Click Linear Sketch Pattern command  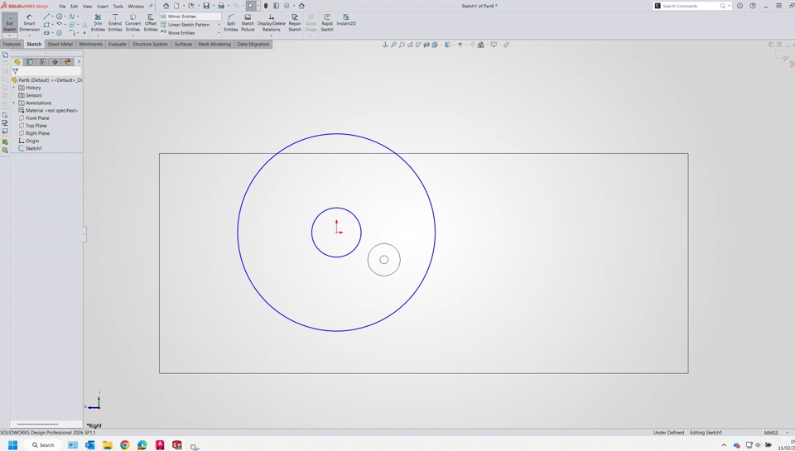tap(185, 25)
